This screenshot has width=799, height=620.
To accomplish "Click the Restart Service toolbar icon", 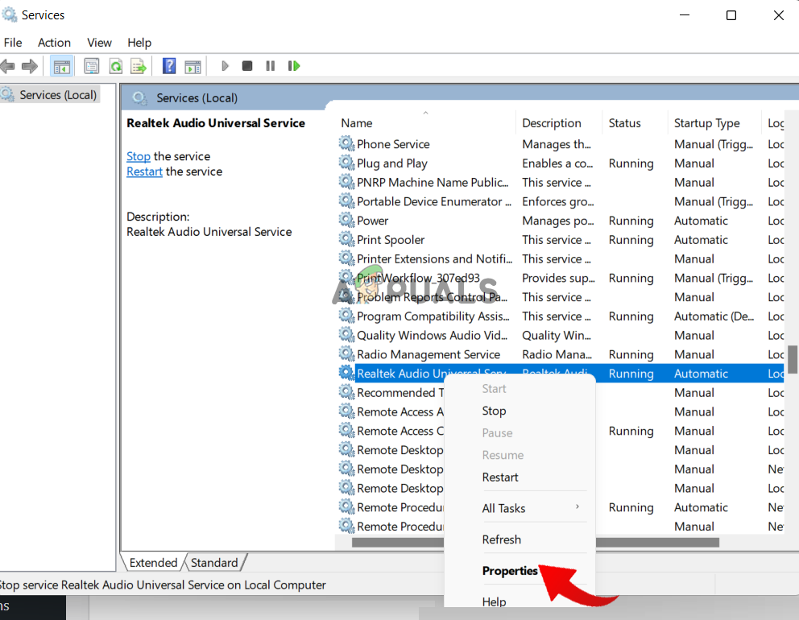I will click(x=294, y=66).
